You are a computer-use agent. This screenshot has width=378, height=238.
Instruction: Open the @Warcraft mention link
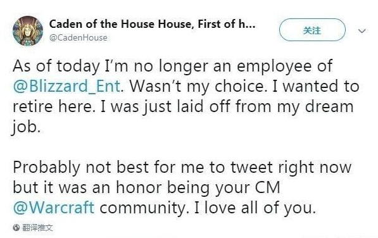coord(54,207)
